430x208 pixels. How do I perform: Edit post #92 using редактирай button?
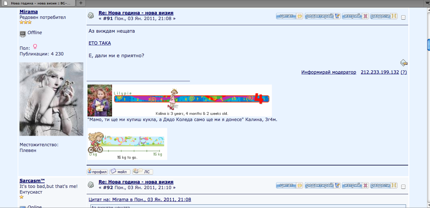322,186
